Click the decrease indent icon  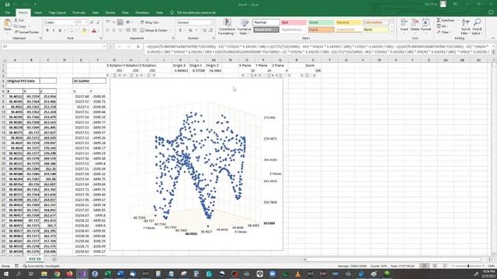tap(128, 30)
